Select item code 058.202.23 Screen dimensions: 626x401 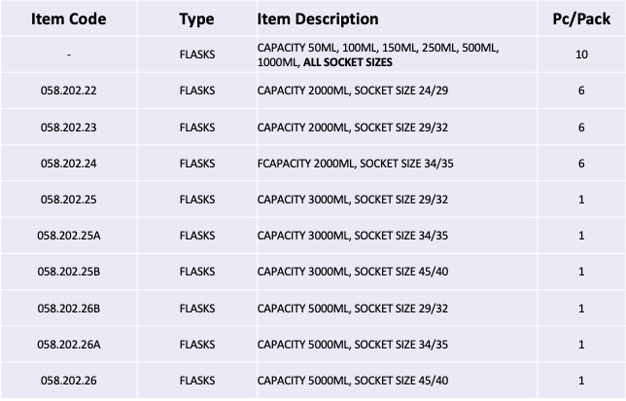click(x=68, y=128)
